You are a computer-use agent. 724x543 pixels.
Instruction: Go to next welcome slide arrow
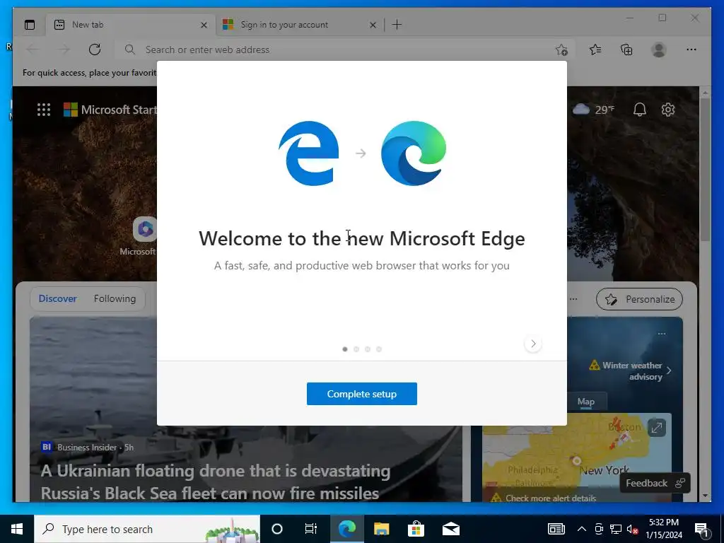tap(533, 344)
